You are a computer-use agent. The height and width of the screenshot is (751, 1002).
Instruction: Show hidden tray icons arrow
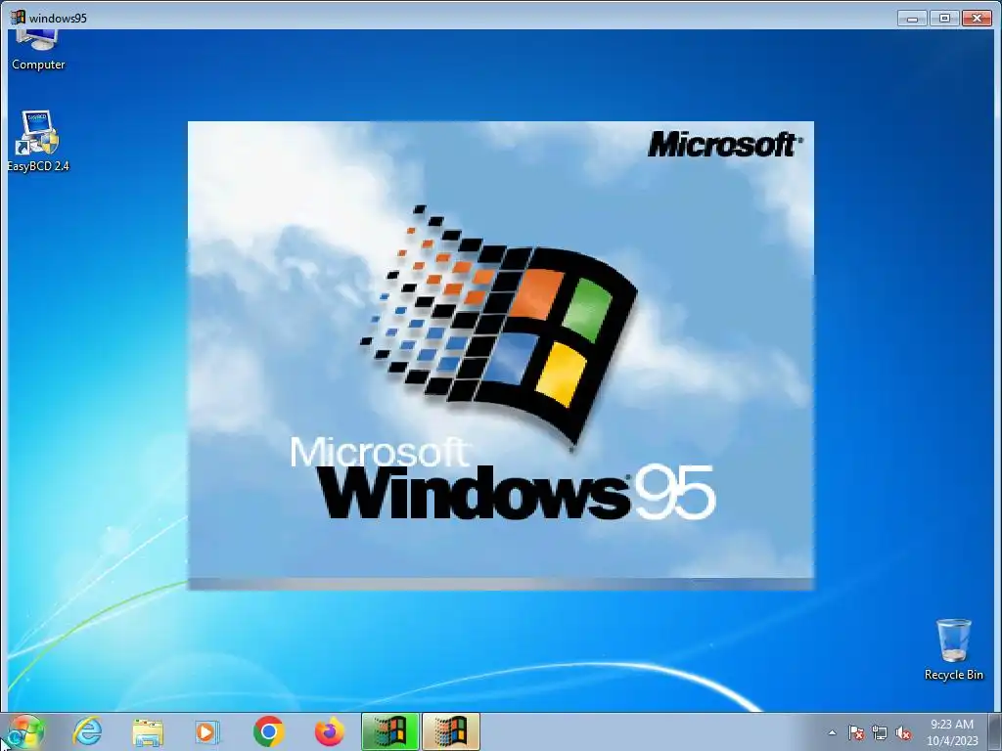pos(832,732)
